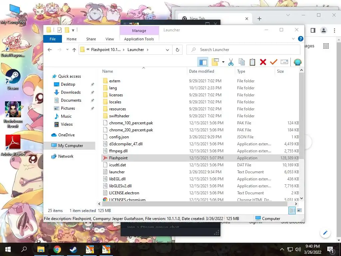Click the Cut scissors toolbar icon
The width and height of the screenshot is (341, 256).
(231, 62)
